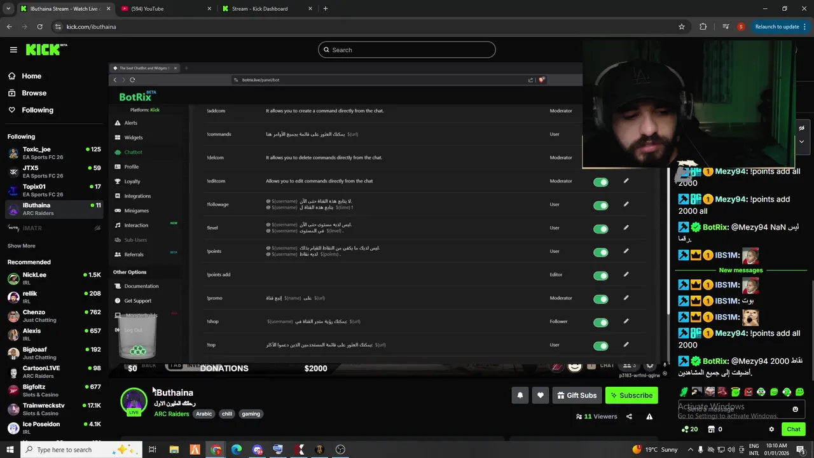The image size is (814, 458).
Task: Click the edit pencil for !points add row
Action: click(x=626, y=275)
